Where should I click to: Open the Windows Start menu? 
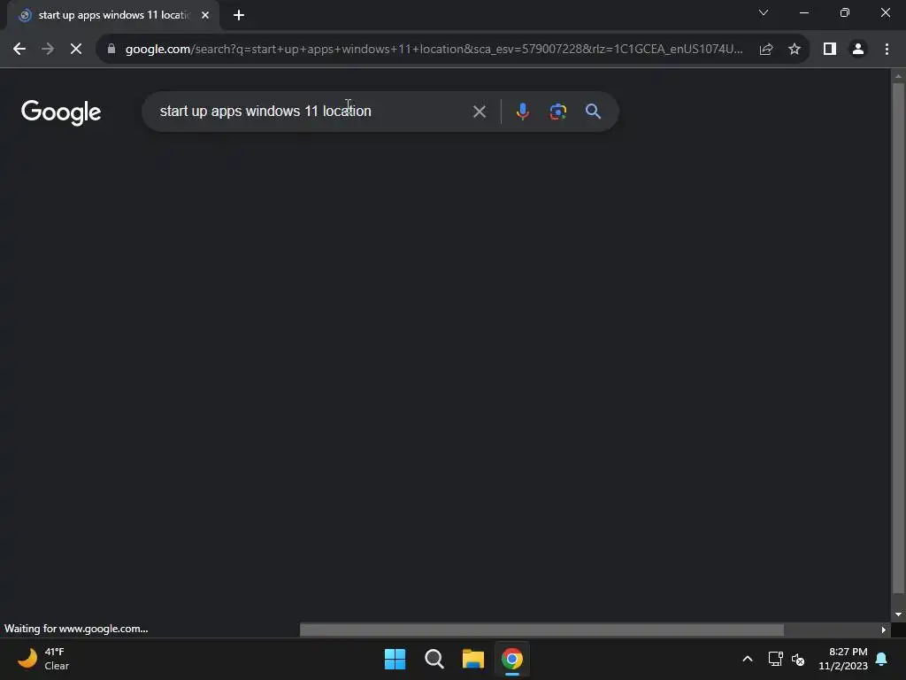(x=395, y=659)
